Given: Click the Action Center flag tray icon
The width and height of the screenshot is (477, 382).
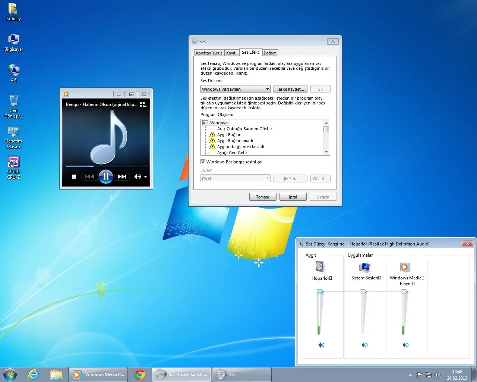Looking at the screenshot, I should click(x=420, y=375).
